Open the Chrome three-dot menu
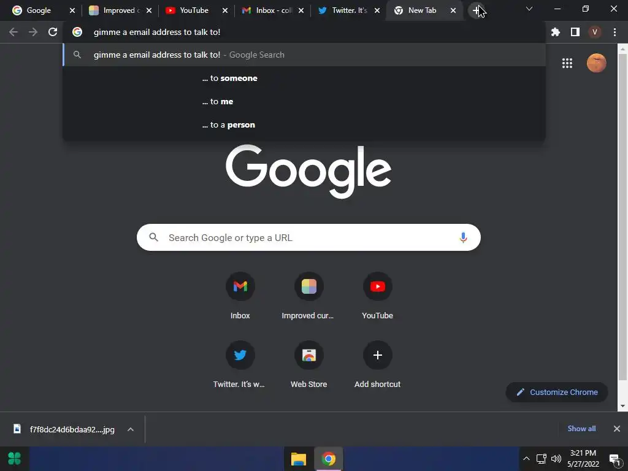 (615, 32)
